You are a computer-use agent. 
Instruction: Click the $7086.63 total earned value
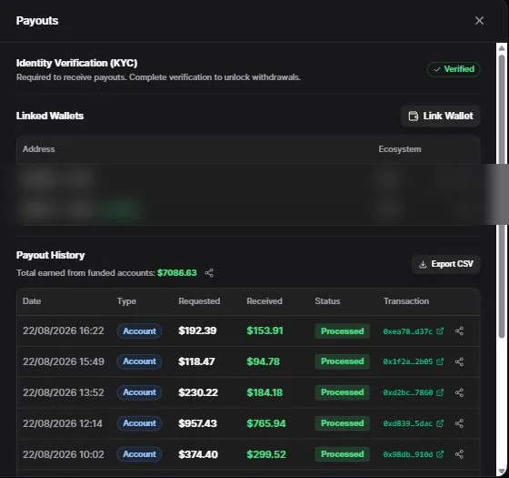pyautogui.click(x=177, y=273)
